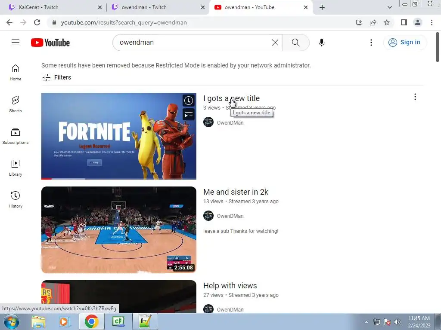Open video 'I gots a new title'
This screenshot has height=330, width=441.
pyautogui.click(x=231, y=98)
